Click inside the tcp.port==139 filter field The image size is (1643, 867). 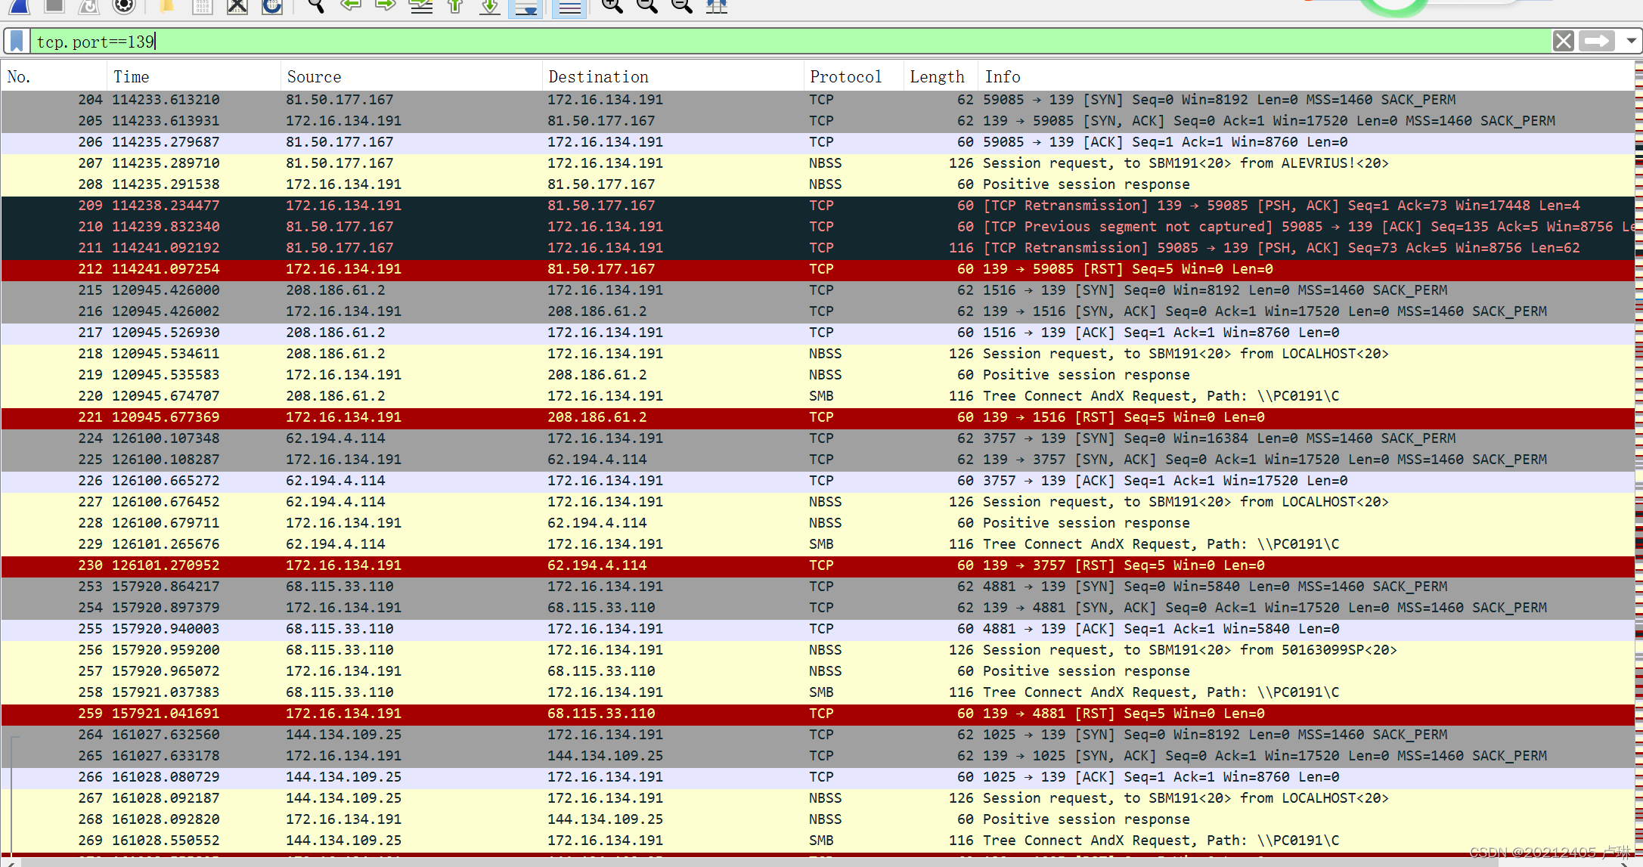pos(790,41)
